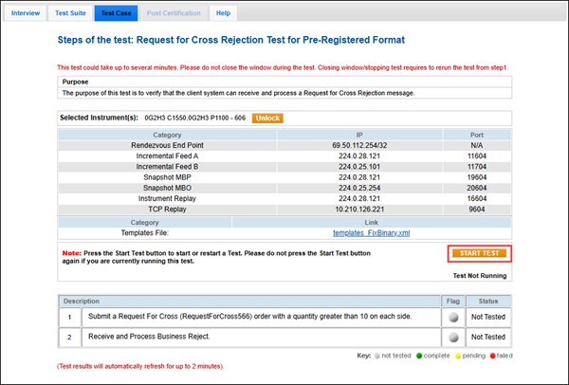The height and width of the screenshot is (385, 569).
Task: Open the Post Certification tab
Action: (x=174, y=13)
